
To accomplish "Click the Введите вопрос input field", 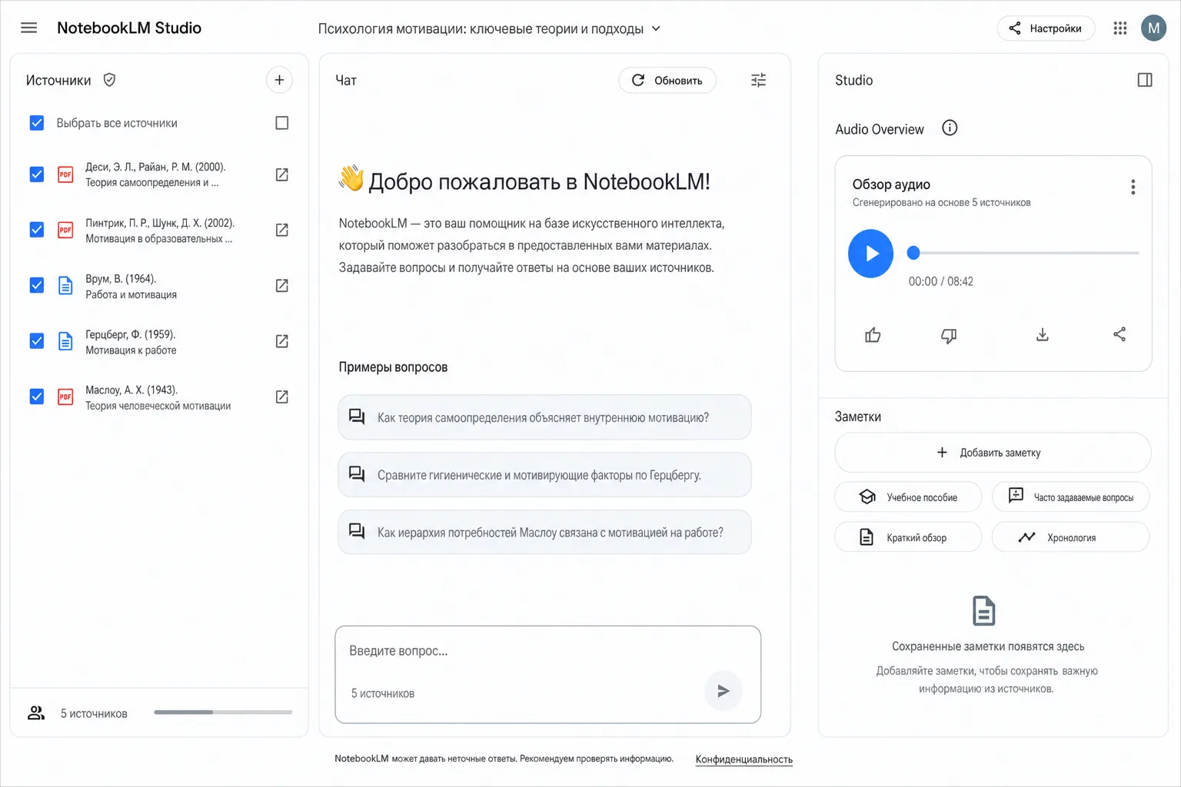I will point(547,674).
